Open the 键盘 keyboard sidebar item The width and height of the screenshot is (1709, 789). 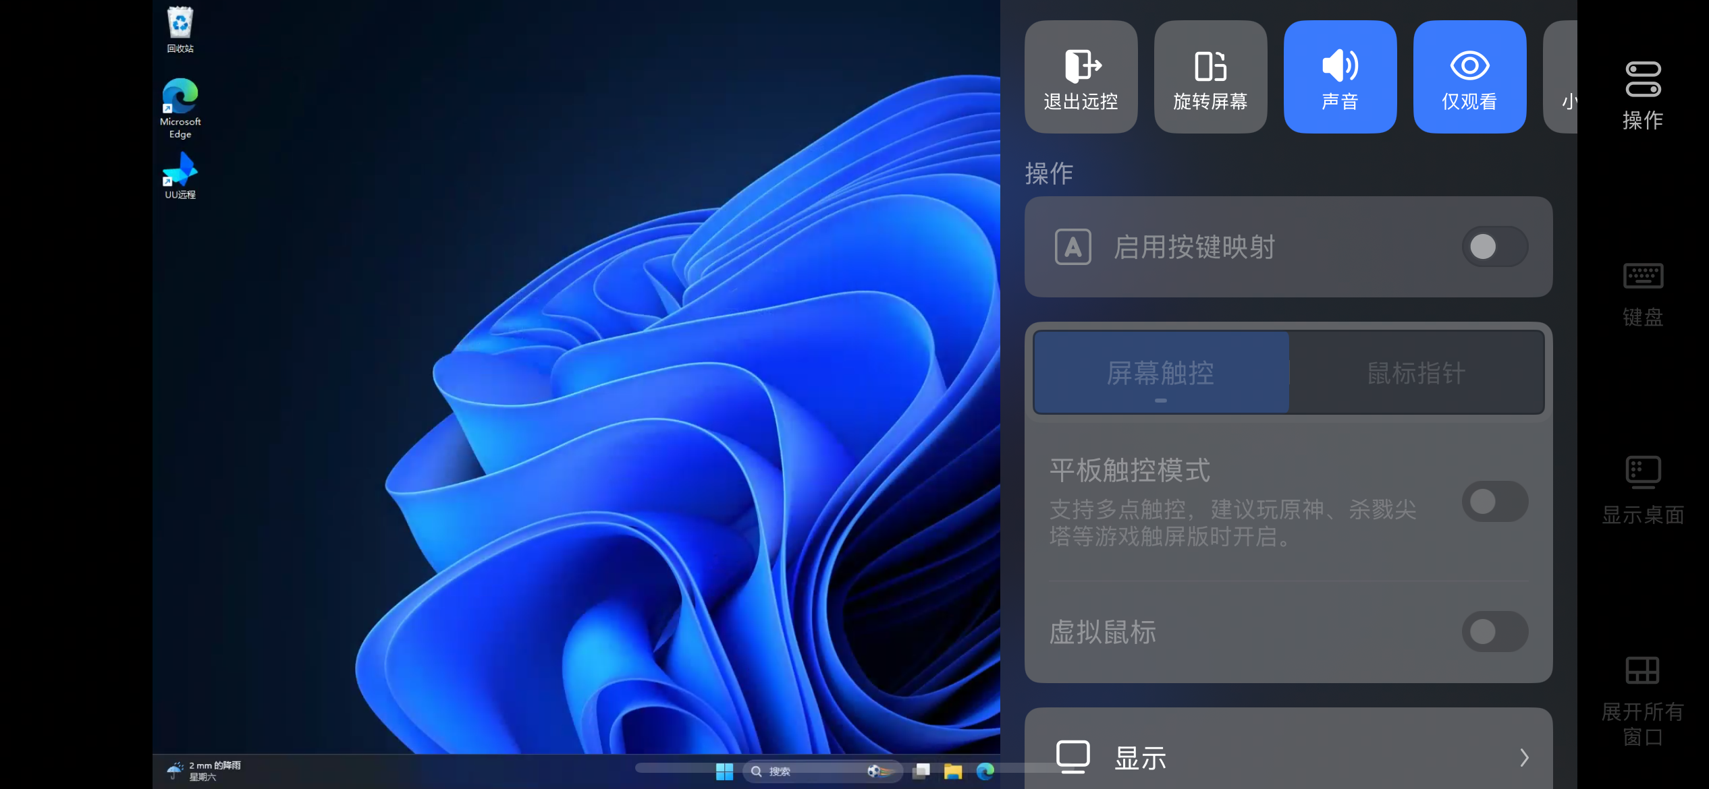(x=1642, y=295)
